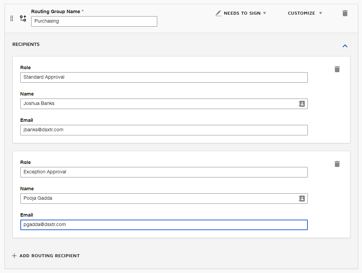
Task: Open the Customize dropdown menu
Action: 305,13
